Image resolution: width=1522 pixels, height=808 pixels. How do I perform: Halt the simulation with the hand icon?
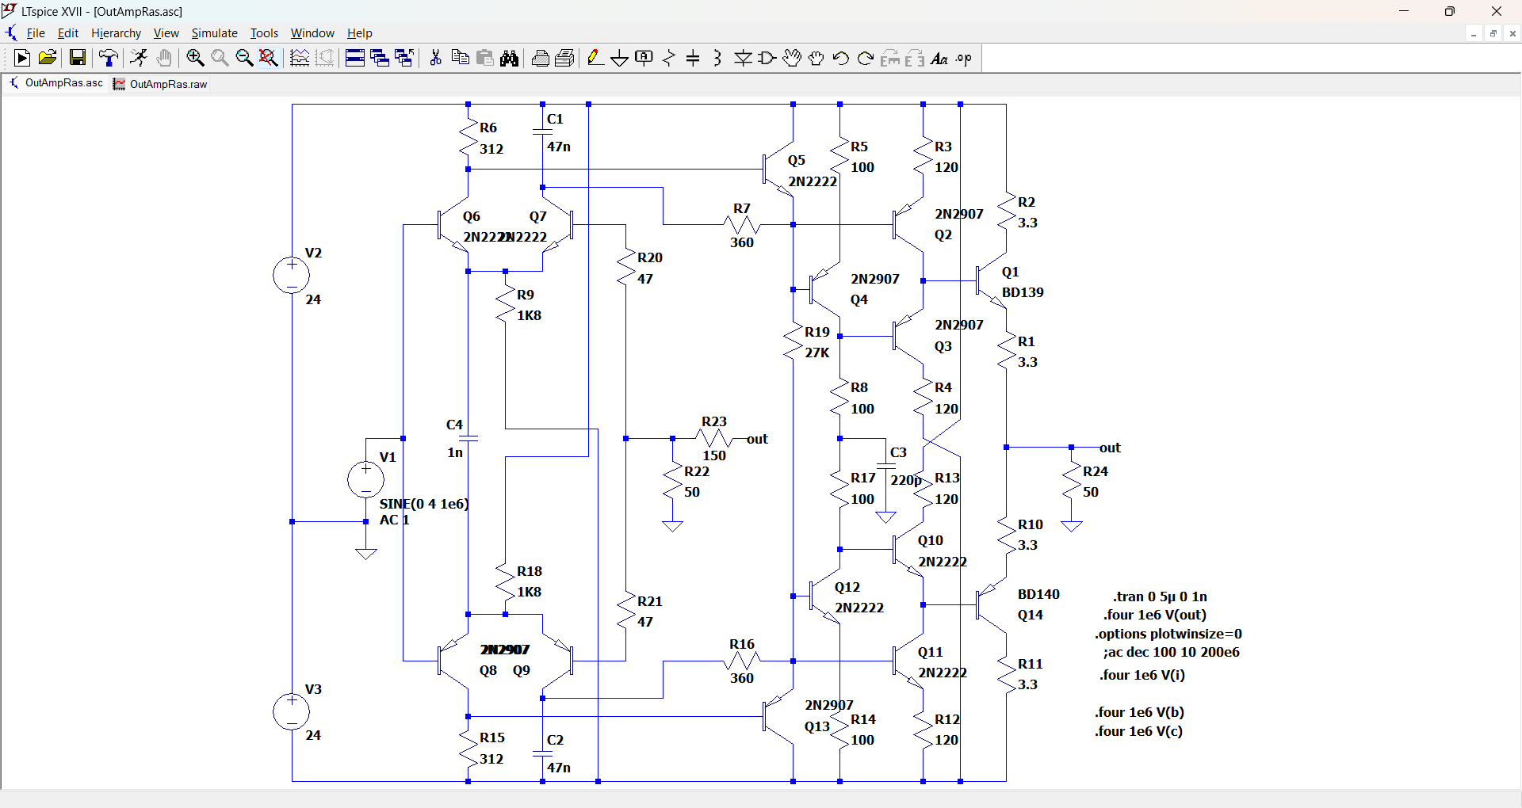pyautogui.click(x=164, y=58)
